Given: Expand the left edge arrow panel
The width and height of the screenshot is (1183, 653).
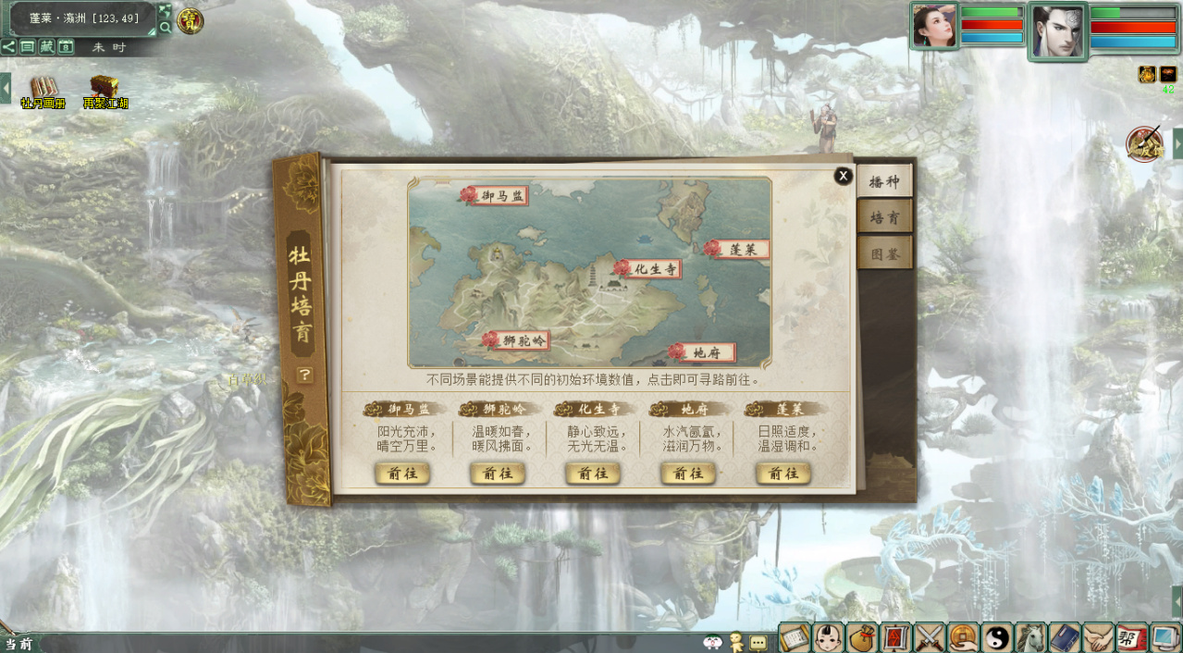Looking at the screenshot, I should [6, 88].
